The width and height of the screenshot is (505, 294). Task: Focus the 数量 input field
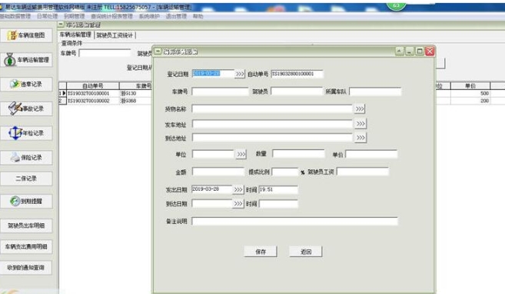(298, 154)
